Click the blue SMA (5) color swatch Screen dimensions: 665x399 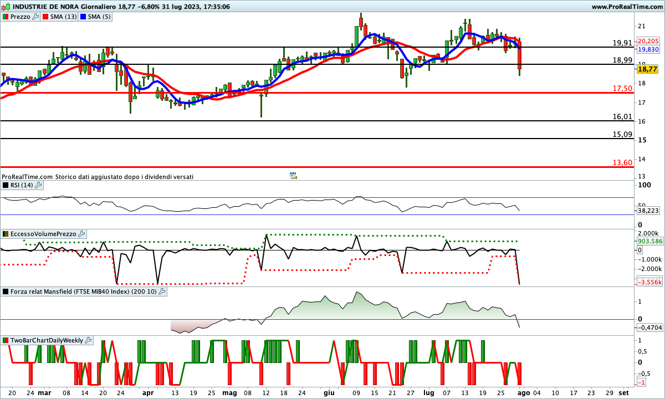pyautogui.click(x=83, y=17)
